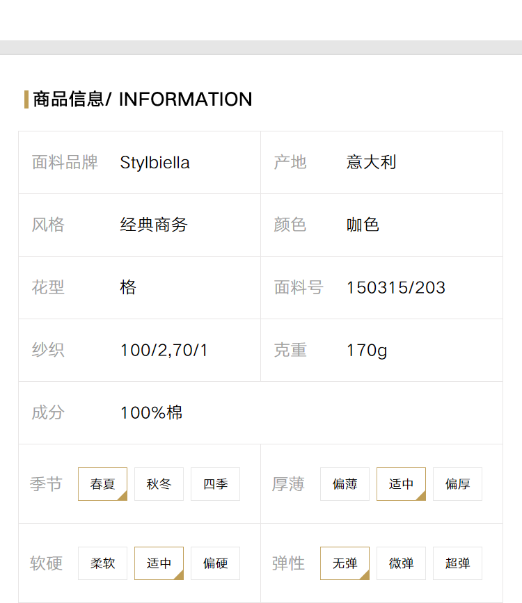The width and height of the screenshot is (522, 603).
Task: Click the fabric number 150315/203
Action: (396, 288)
